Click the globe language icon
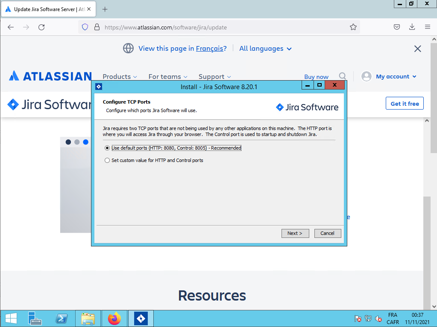Viewport: 437px width, 327px height. 128,48
